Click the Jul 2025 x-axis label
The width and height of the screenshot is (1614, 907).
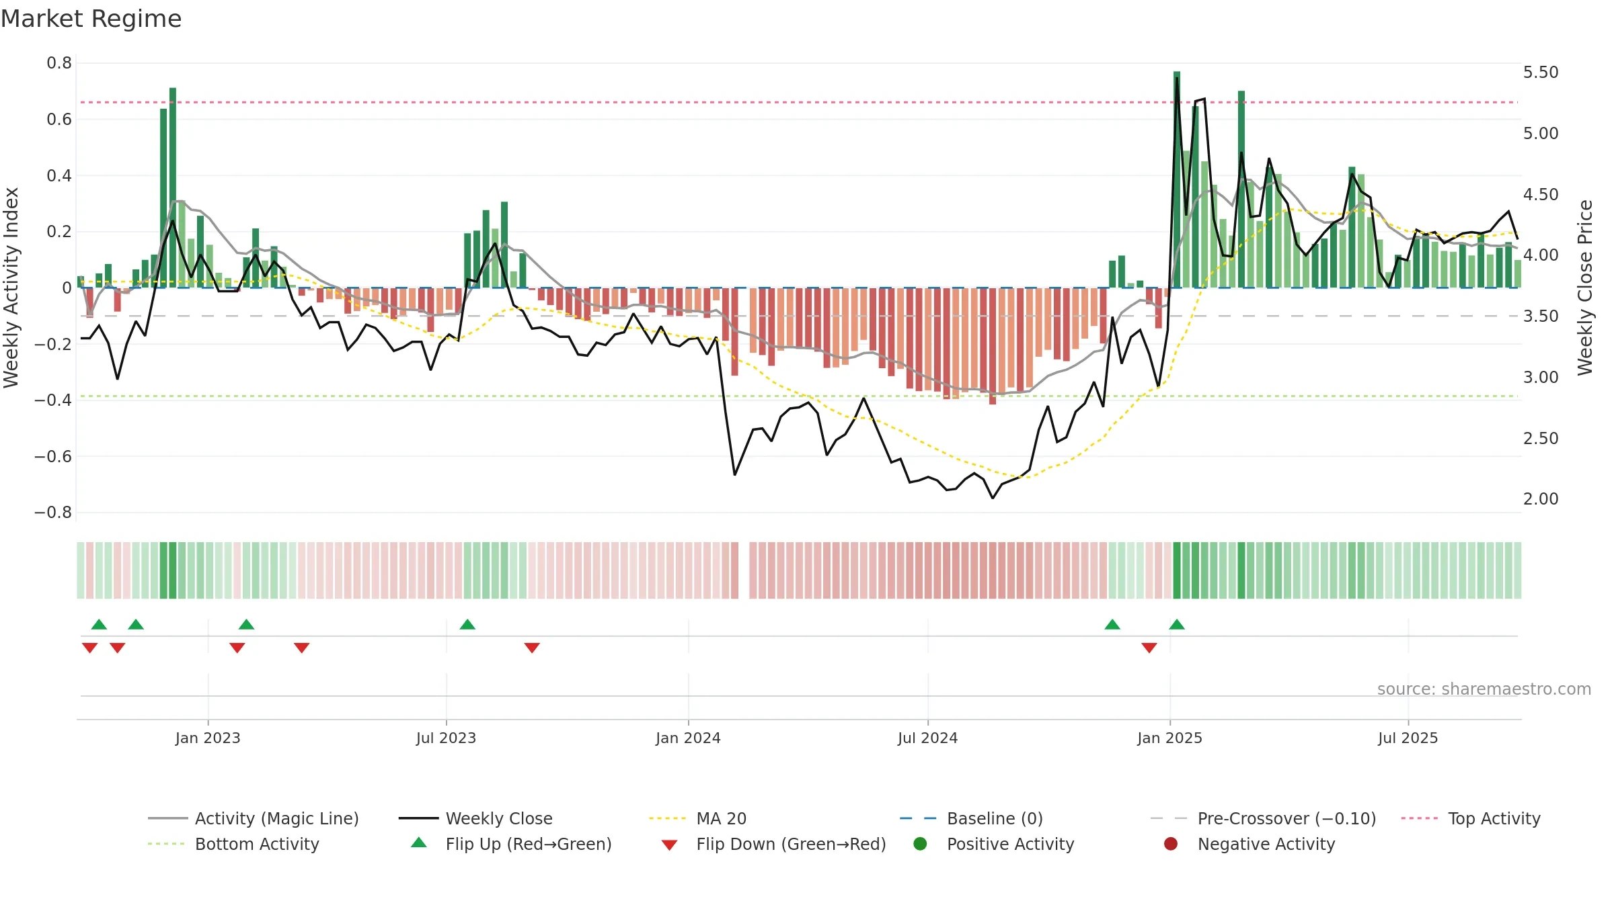point(1408,738)
